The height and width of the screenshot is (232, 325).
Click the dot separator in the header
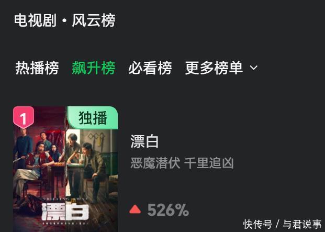click(64, 21)
